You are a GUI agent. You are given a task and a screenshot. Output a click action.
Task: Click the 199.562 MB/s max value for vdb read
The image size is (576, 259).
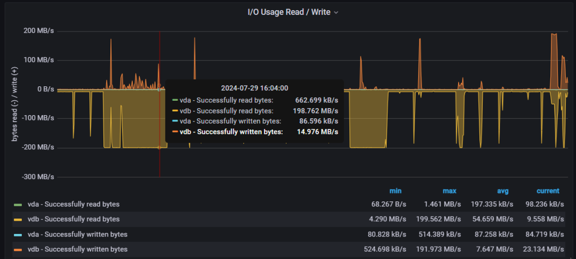pyautogui.click(x=438, y=220)
